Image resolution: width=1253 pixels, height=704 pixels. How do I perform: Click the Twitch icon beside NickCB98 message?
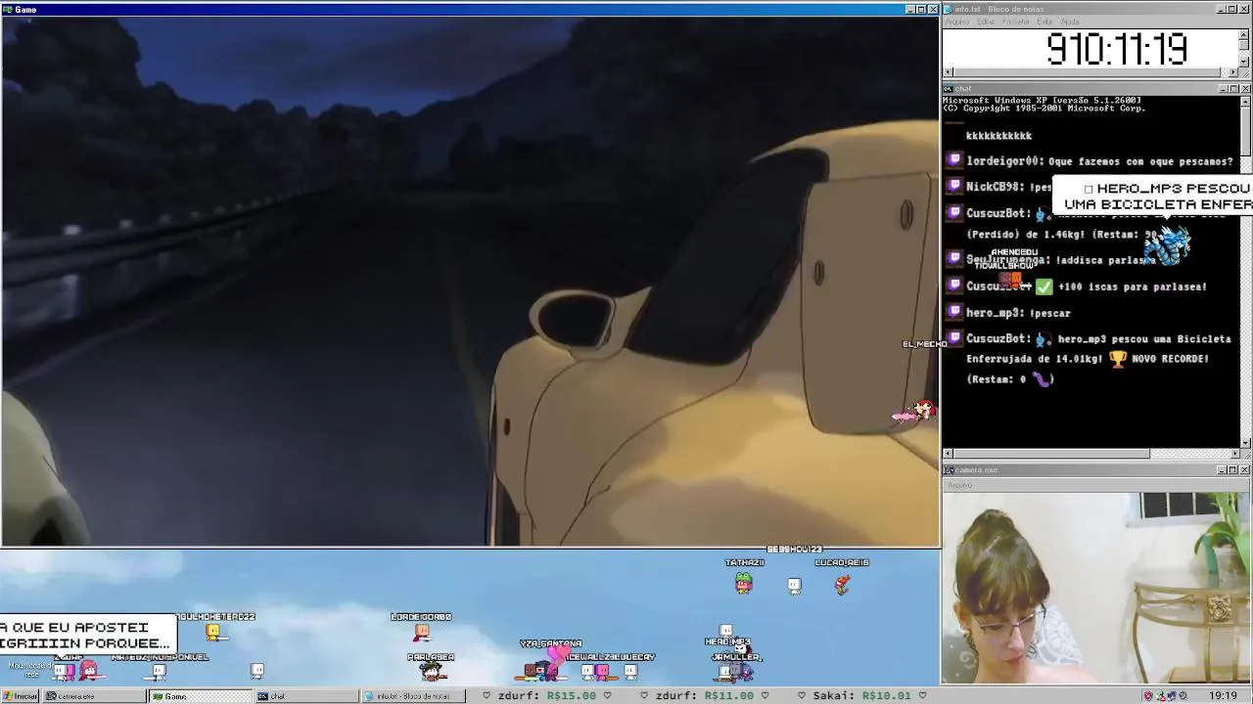pos(954,186)
